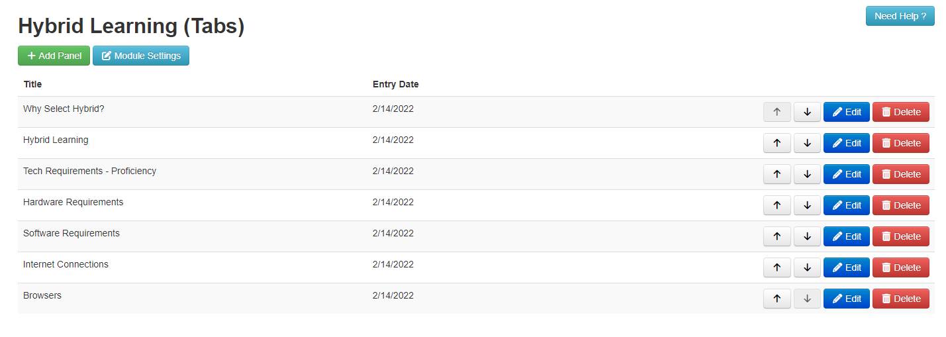Screen dimensions: 946x337
Task: Click the Add Panel button
Action: [54, 56]
